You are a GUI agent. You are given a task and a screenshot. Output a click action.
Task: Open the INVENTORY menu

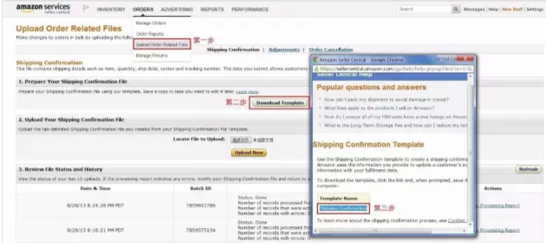111,10
